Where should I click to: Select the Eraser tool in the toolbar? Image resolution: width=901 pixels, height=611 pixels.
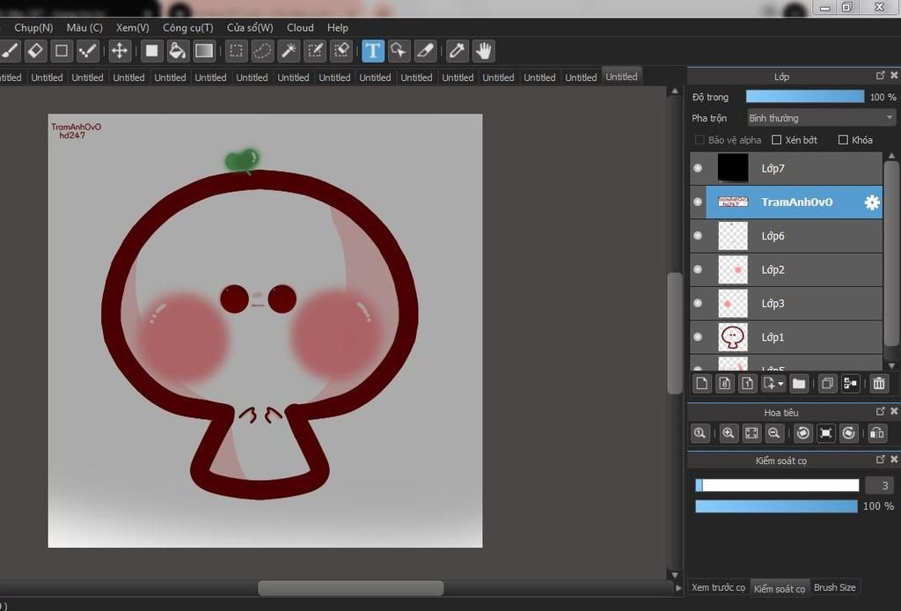(35, 51)
